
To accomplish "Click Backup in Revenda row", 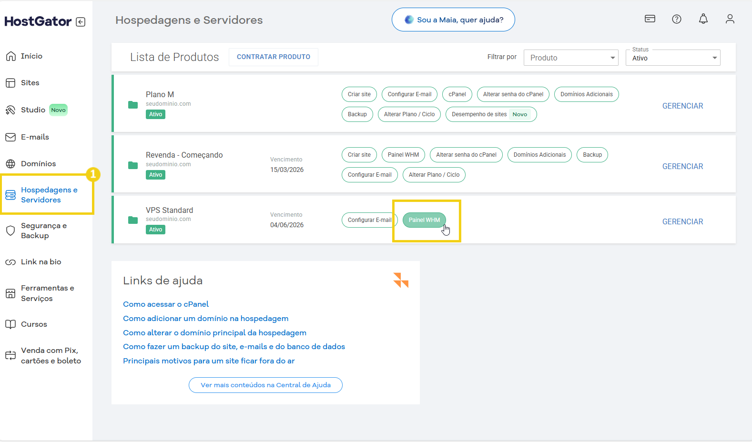I will 592,155.
